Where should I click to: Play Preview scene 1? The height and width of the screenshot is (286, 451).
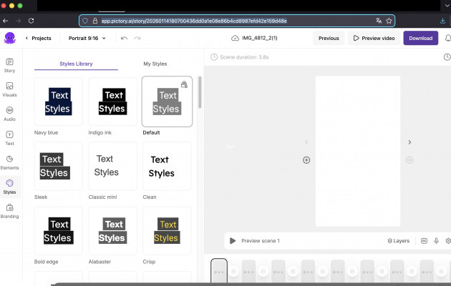[233, 241]
